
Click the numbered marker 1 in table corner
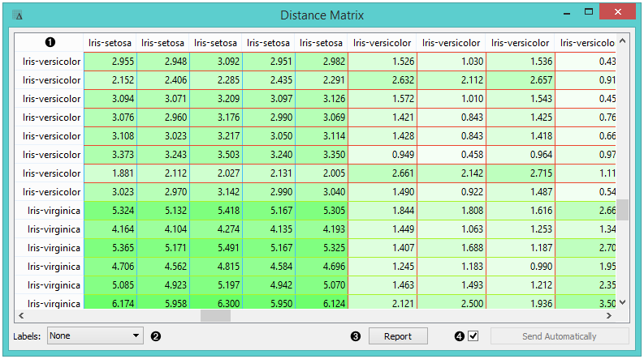50,42
